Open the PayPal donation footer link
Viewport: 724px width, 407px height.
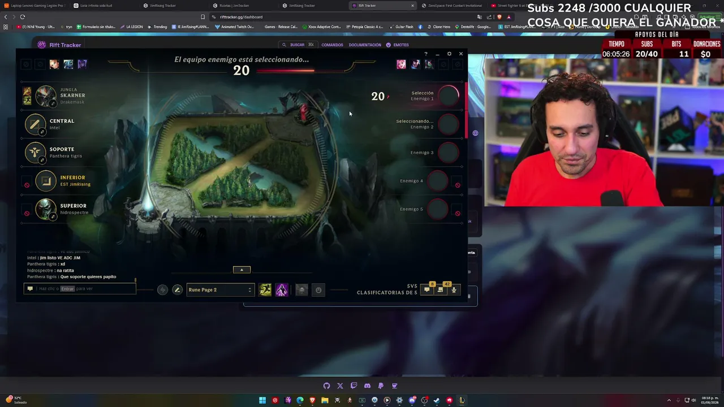click(381, 386)
